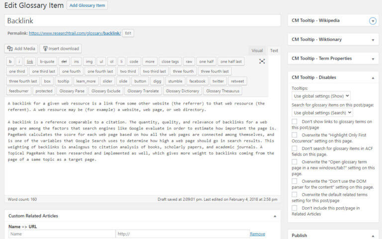This screenshot has height=239, width=382.
Task: Click the digg shortcode button
Action: tap(157, 81)
